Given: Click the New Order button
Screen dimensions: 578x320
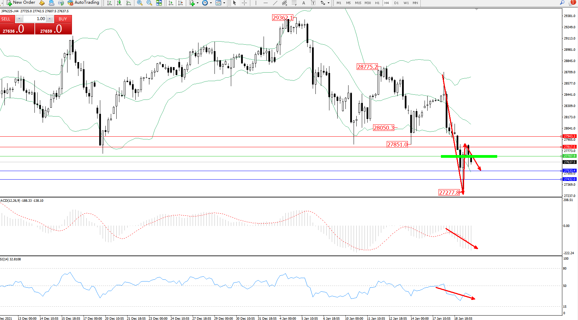Looking at the screenshot, I should (x=21, y=3).
